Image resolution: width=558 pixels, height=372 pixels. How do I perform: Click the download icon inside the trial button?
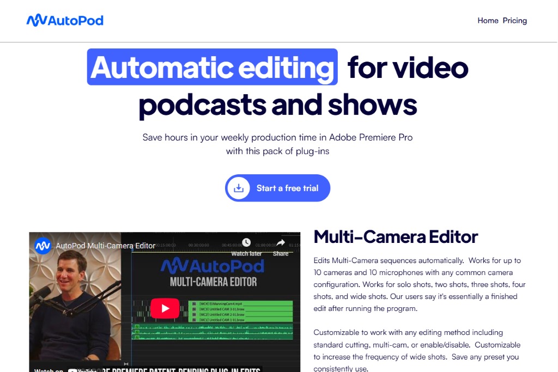[x=240, y=188]
